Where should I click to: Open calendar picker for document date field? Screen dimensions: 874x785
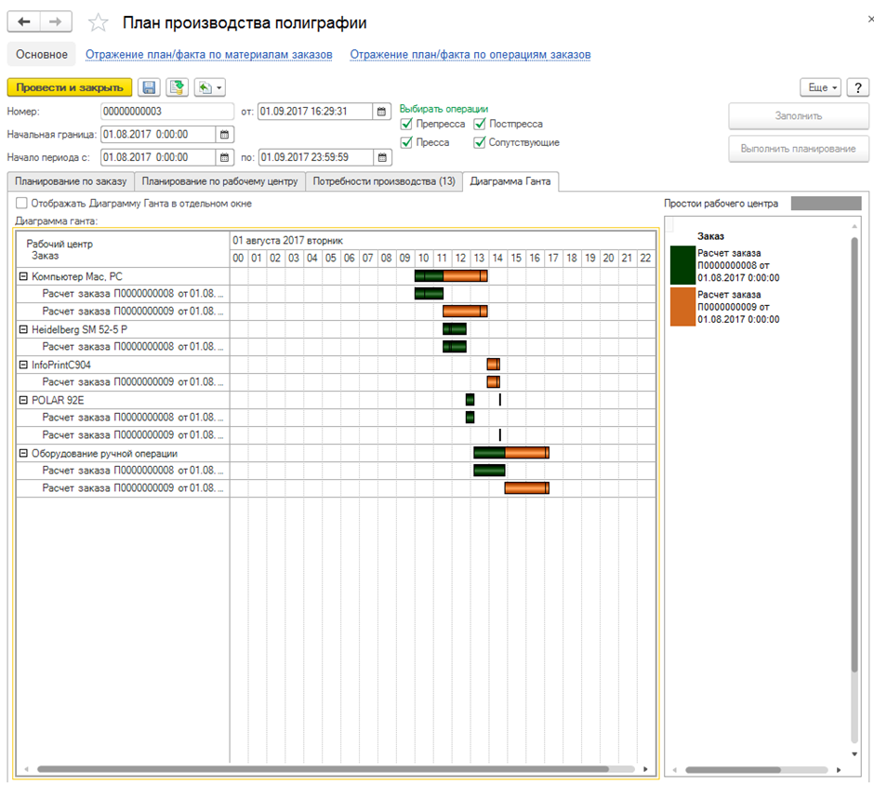point(381,112)
